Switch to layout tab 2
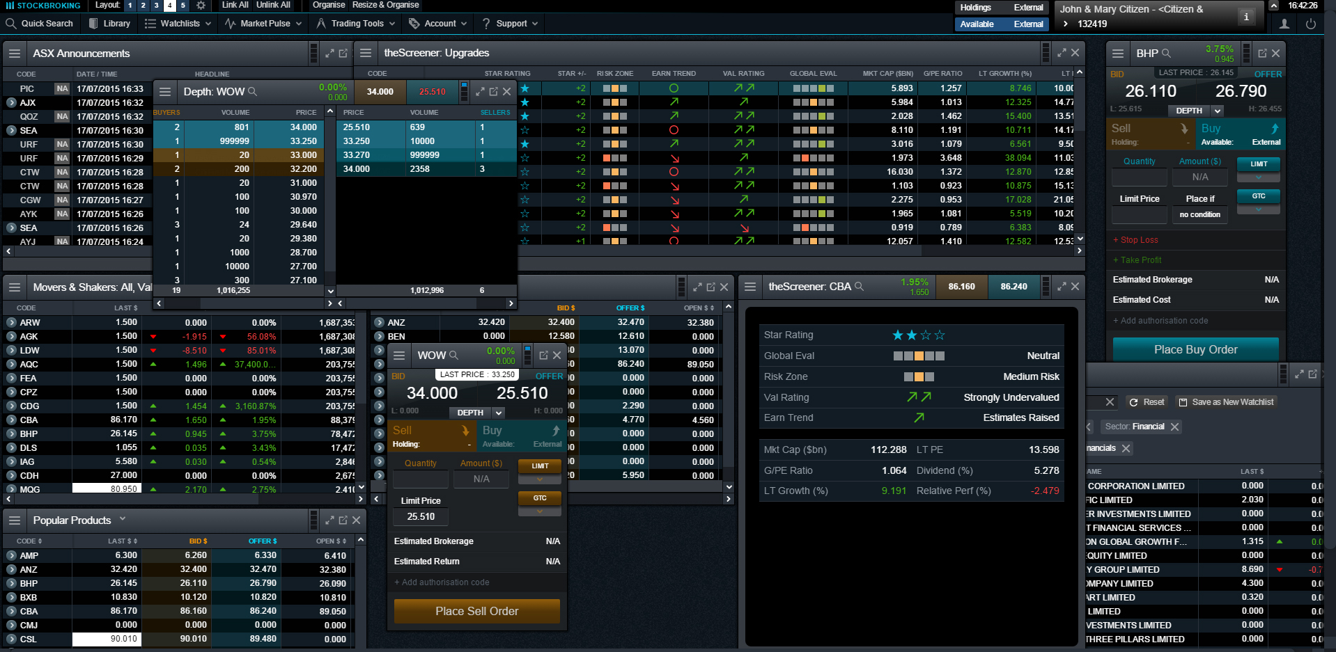Screen dimensions: 1336x652 [x=143, y=6]
